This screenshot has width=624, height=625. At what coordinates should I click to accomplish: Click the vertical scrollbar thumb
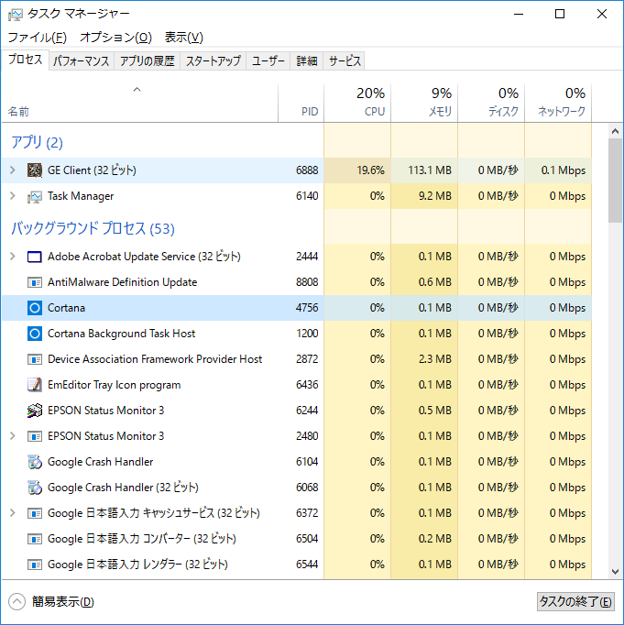pyautogui.click(x=615, y=181)
